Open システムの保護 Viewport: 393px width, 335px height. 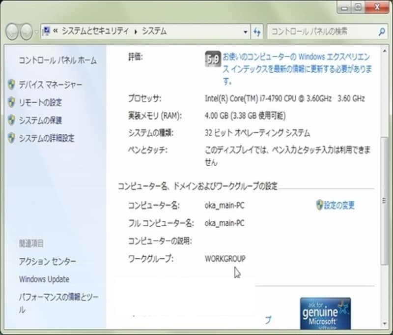coord(40,121)
